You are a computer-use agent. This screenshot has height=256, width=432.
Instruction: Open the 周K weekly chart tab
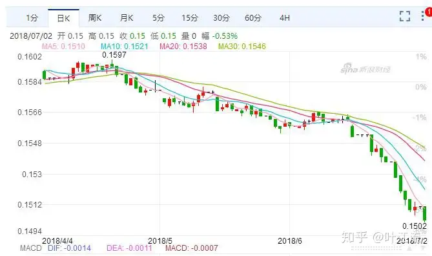95,18
